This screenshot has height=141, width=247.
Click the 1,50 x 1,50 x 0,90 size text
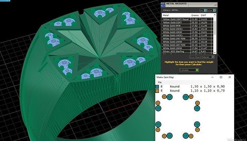(x=208, y=86)
